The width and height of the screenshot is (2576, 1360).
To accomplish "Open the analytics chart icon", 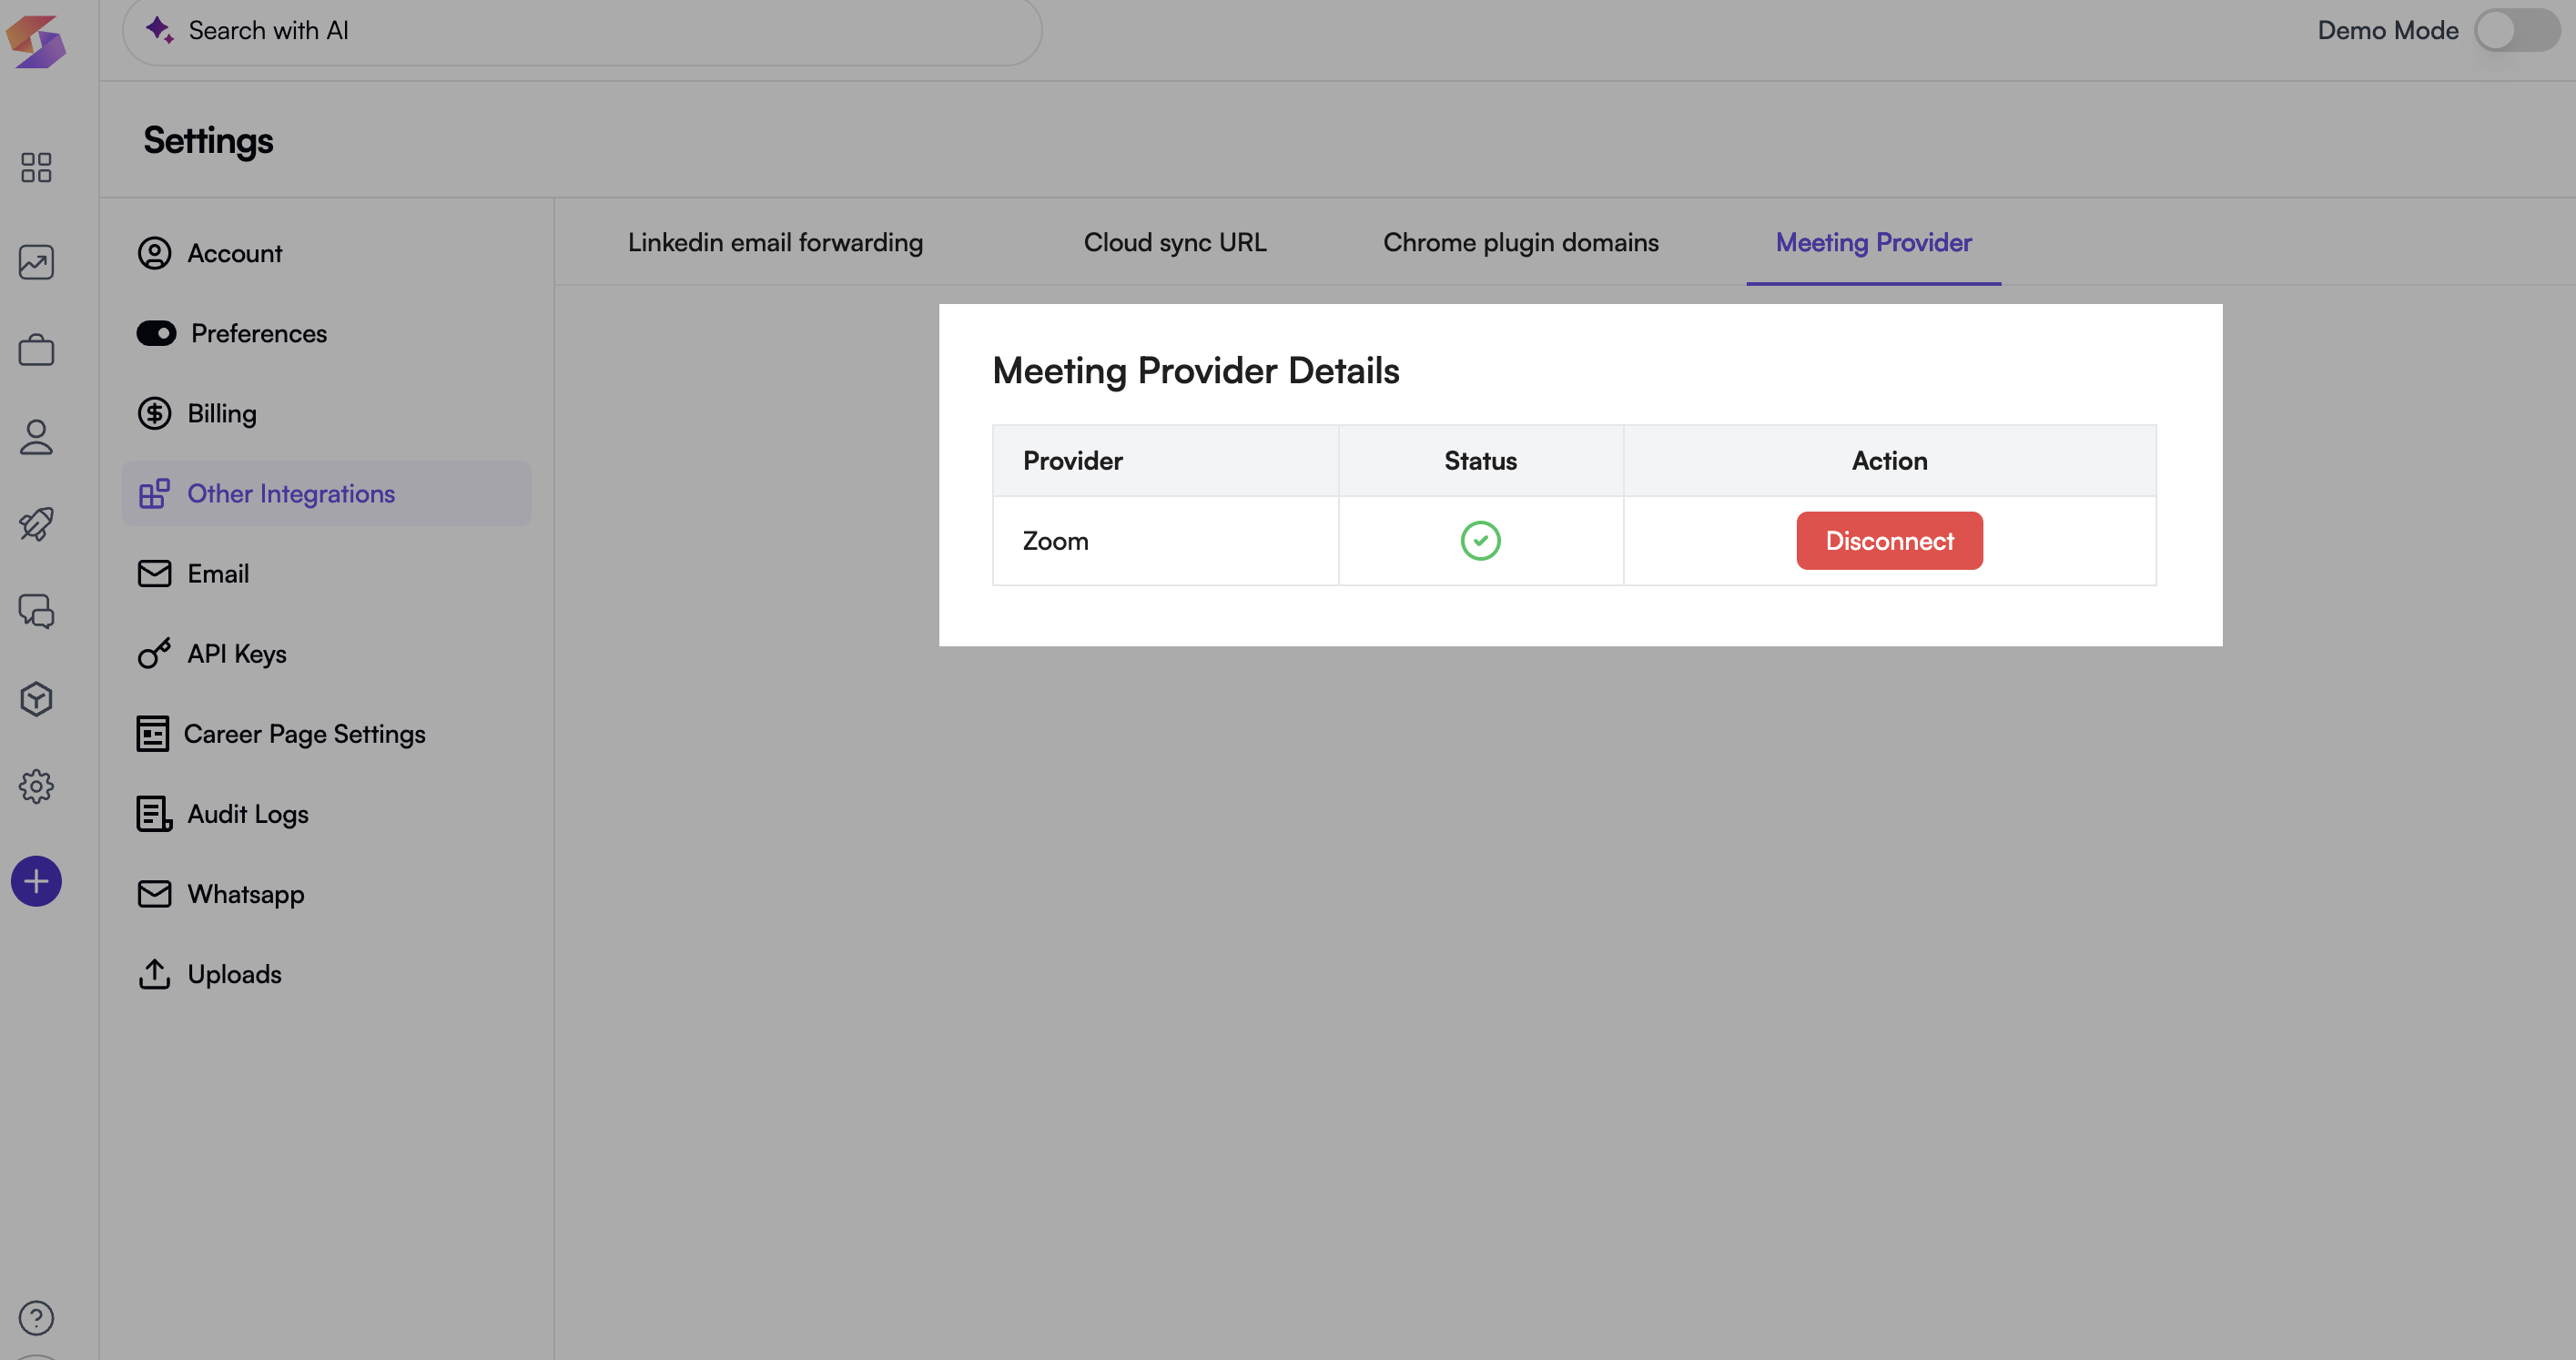I will pos(36,262).
